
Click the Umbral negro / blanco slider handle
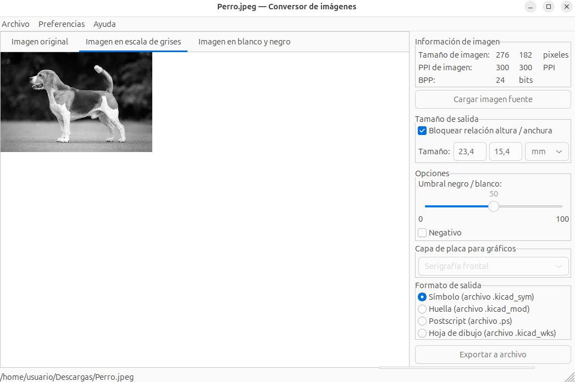click(494, 206)
